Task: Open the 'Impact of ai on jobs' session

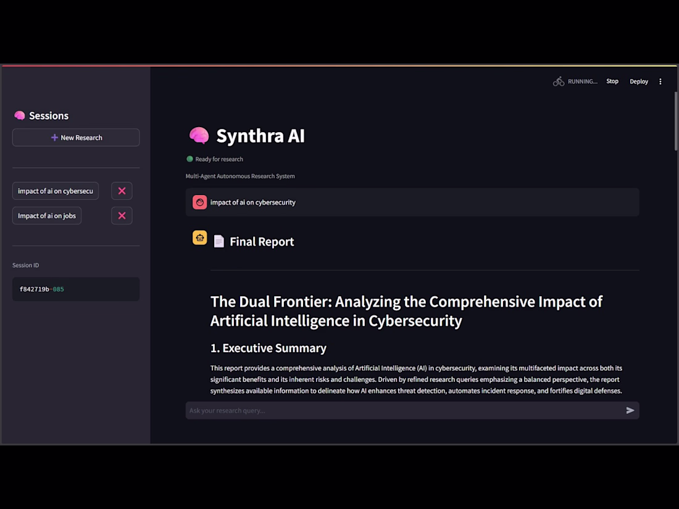Action: [x=47, y=215]
